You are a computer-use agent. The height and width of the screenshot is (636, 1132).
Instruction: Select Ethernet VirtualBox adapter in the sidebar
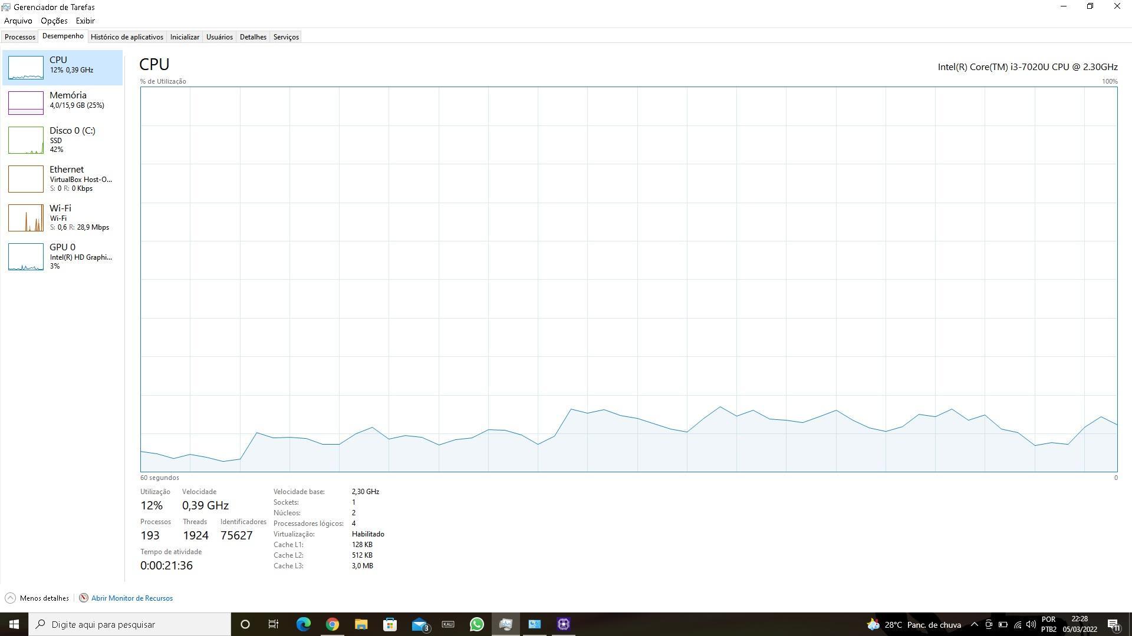coord(62,178)
